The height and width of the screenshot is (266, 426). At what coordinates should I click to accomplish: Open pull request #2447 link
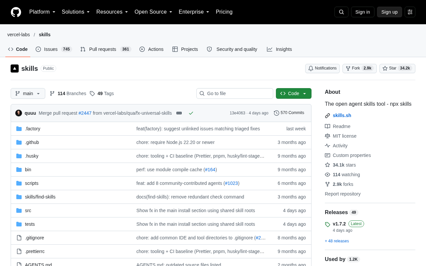pyautogui.click(x=85, y=113)
